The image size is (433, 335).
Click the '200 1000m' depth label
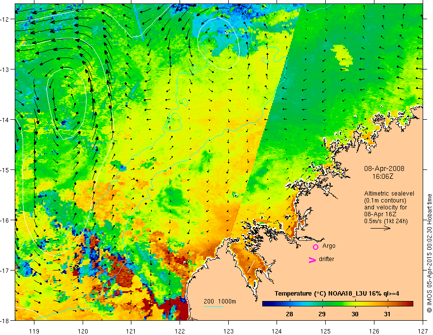click(220, 301)
